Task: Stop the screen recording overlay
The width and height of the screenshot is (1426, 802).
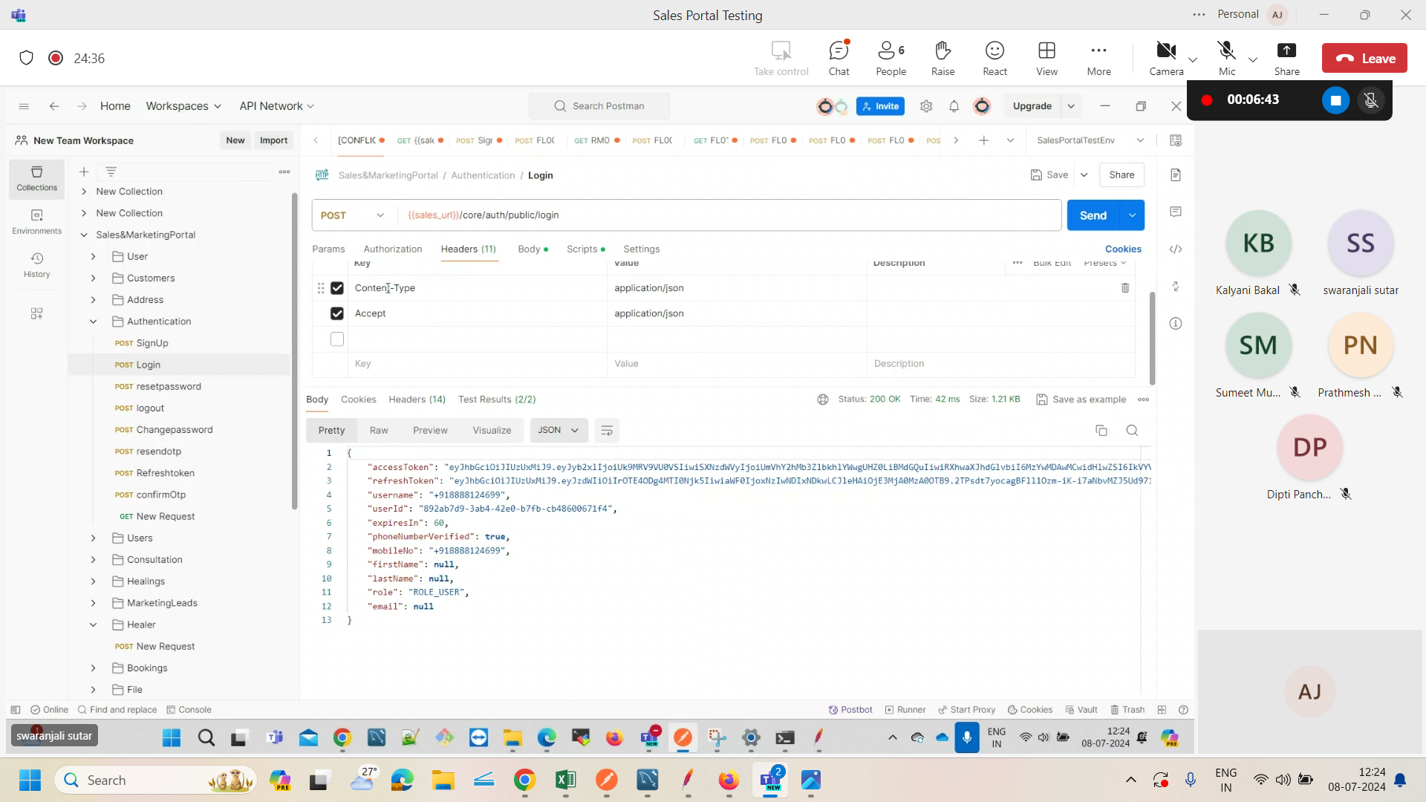Action: (1335, 100)
